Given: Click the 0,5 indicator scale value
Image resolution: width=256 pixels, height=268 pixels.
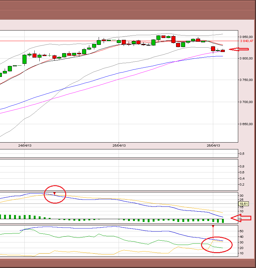Looking at the screenshot, I should 242,154.
